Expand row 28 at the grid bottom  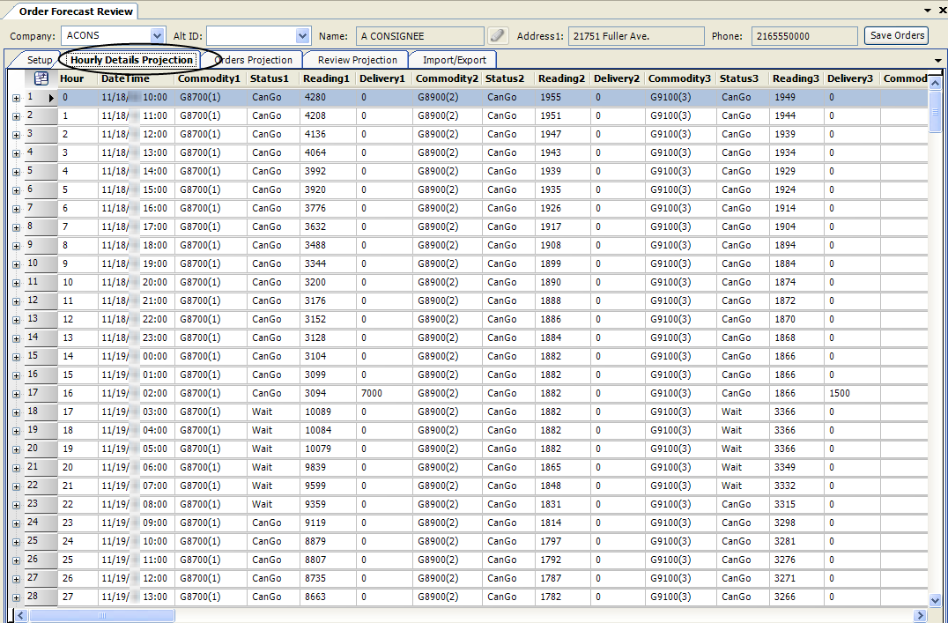16,597
